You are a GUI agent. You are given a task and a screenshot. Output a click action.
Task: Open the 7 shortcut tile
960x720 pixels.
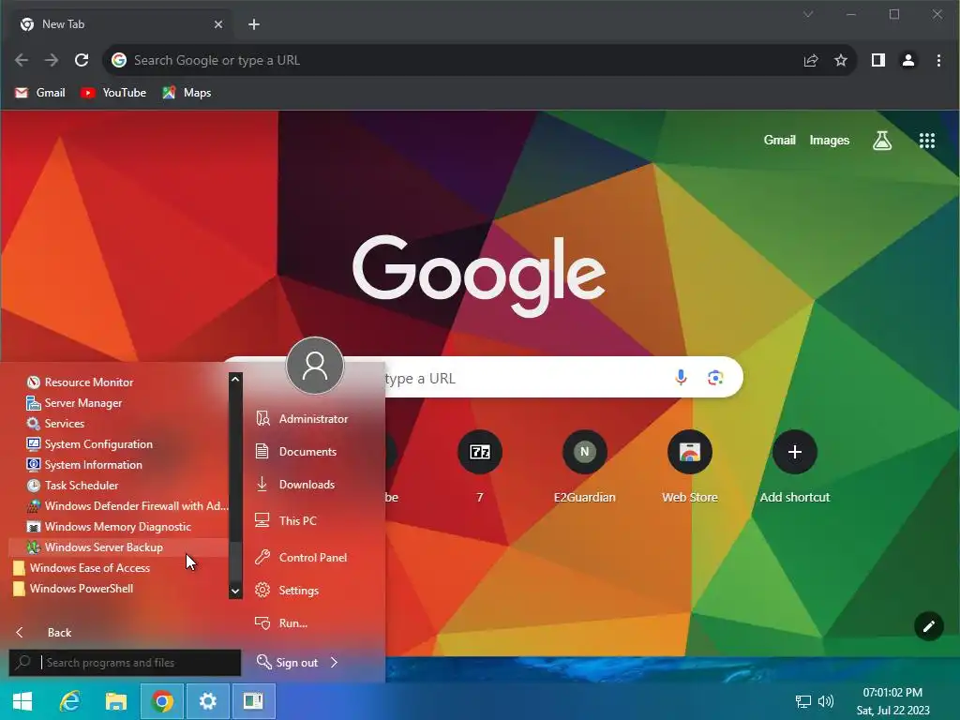[x=480, y=467]
